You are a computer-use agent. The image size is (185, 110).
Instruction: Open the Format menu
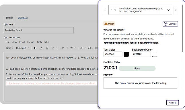click(x=31, y=42)
